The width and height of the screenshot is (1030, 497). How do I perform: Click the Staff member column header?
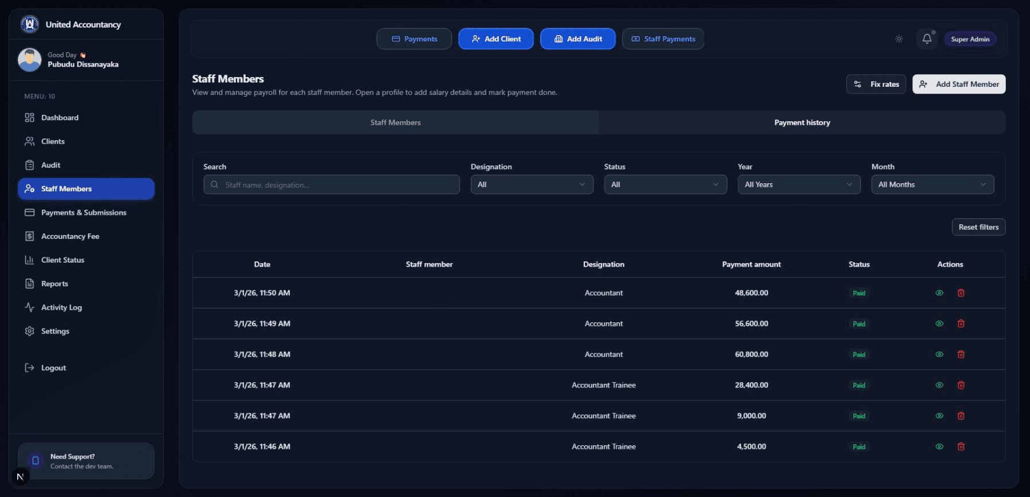point(429,264)
